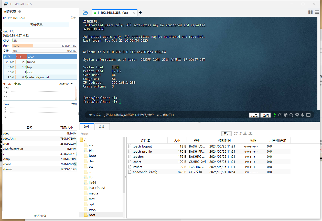
Task: Open the hamburger menu at top right
Action: (x=317, y=12)
